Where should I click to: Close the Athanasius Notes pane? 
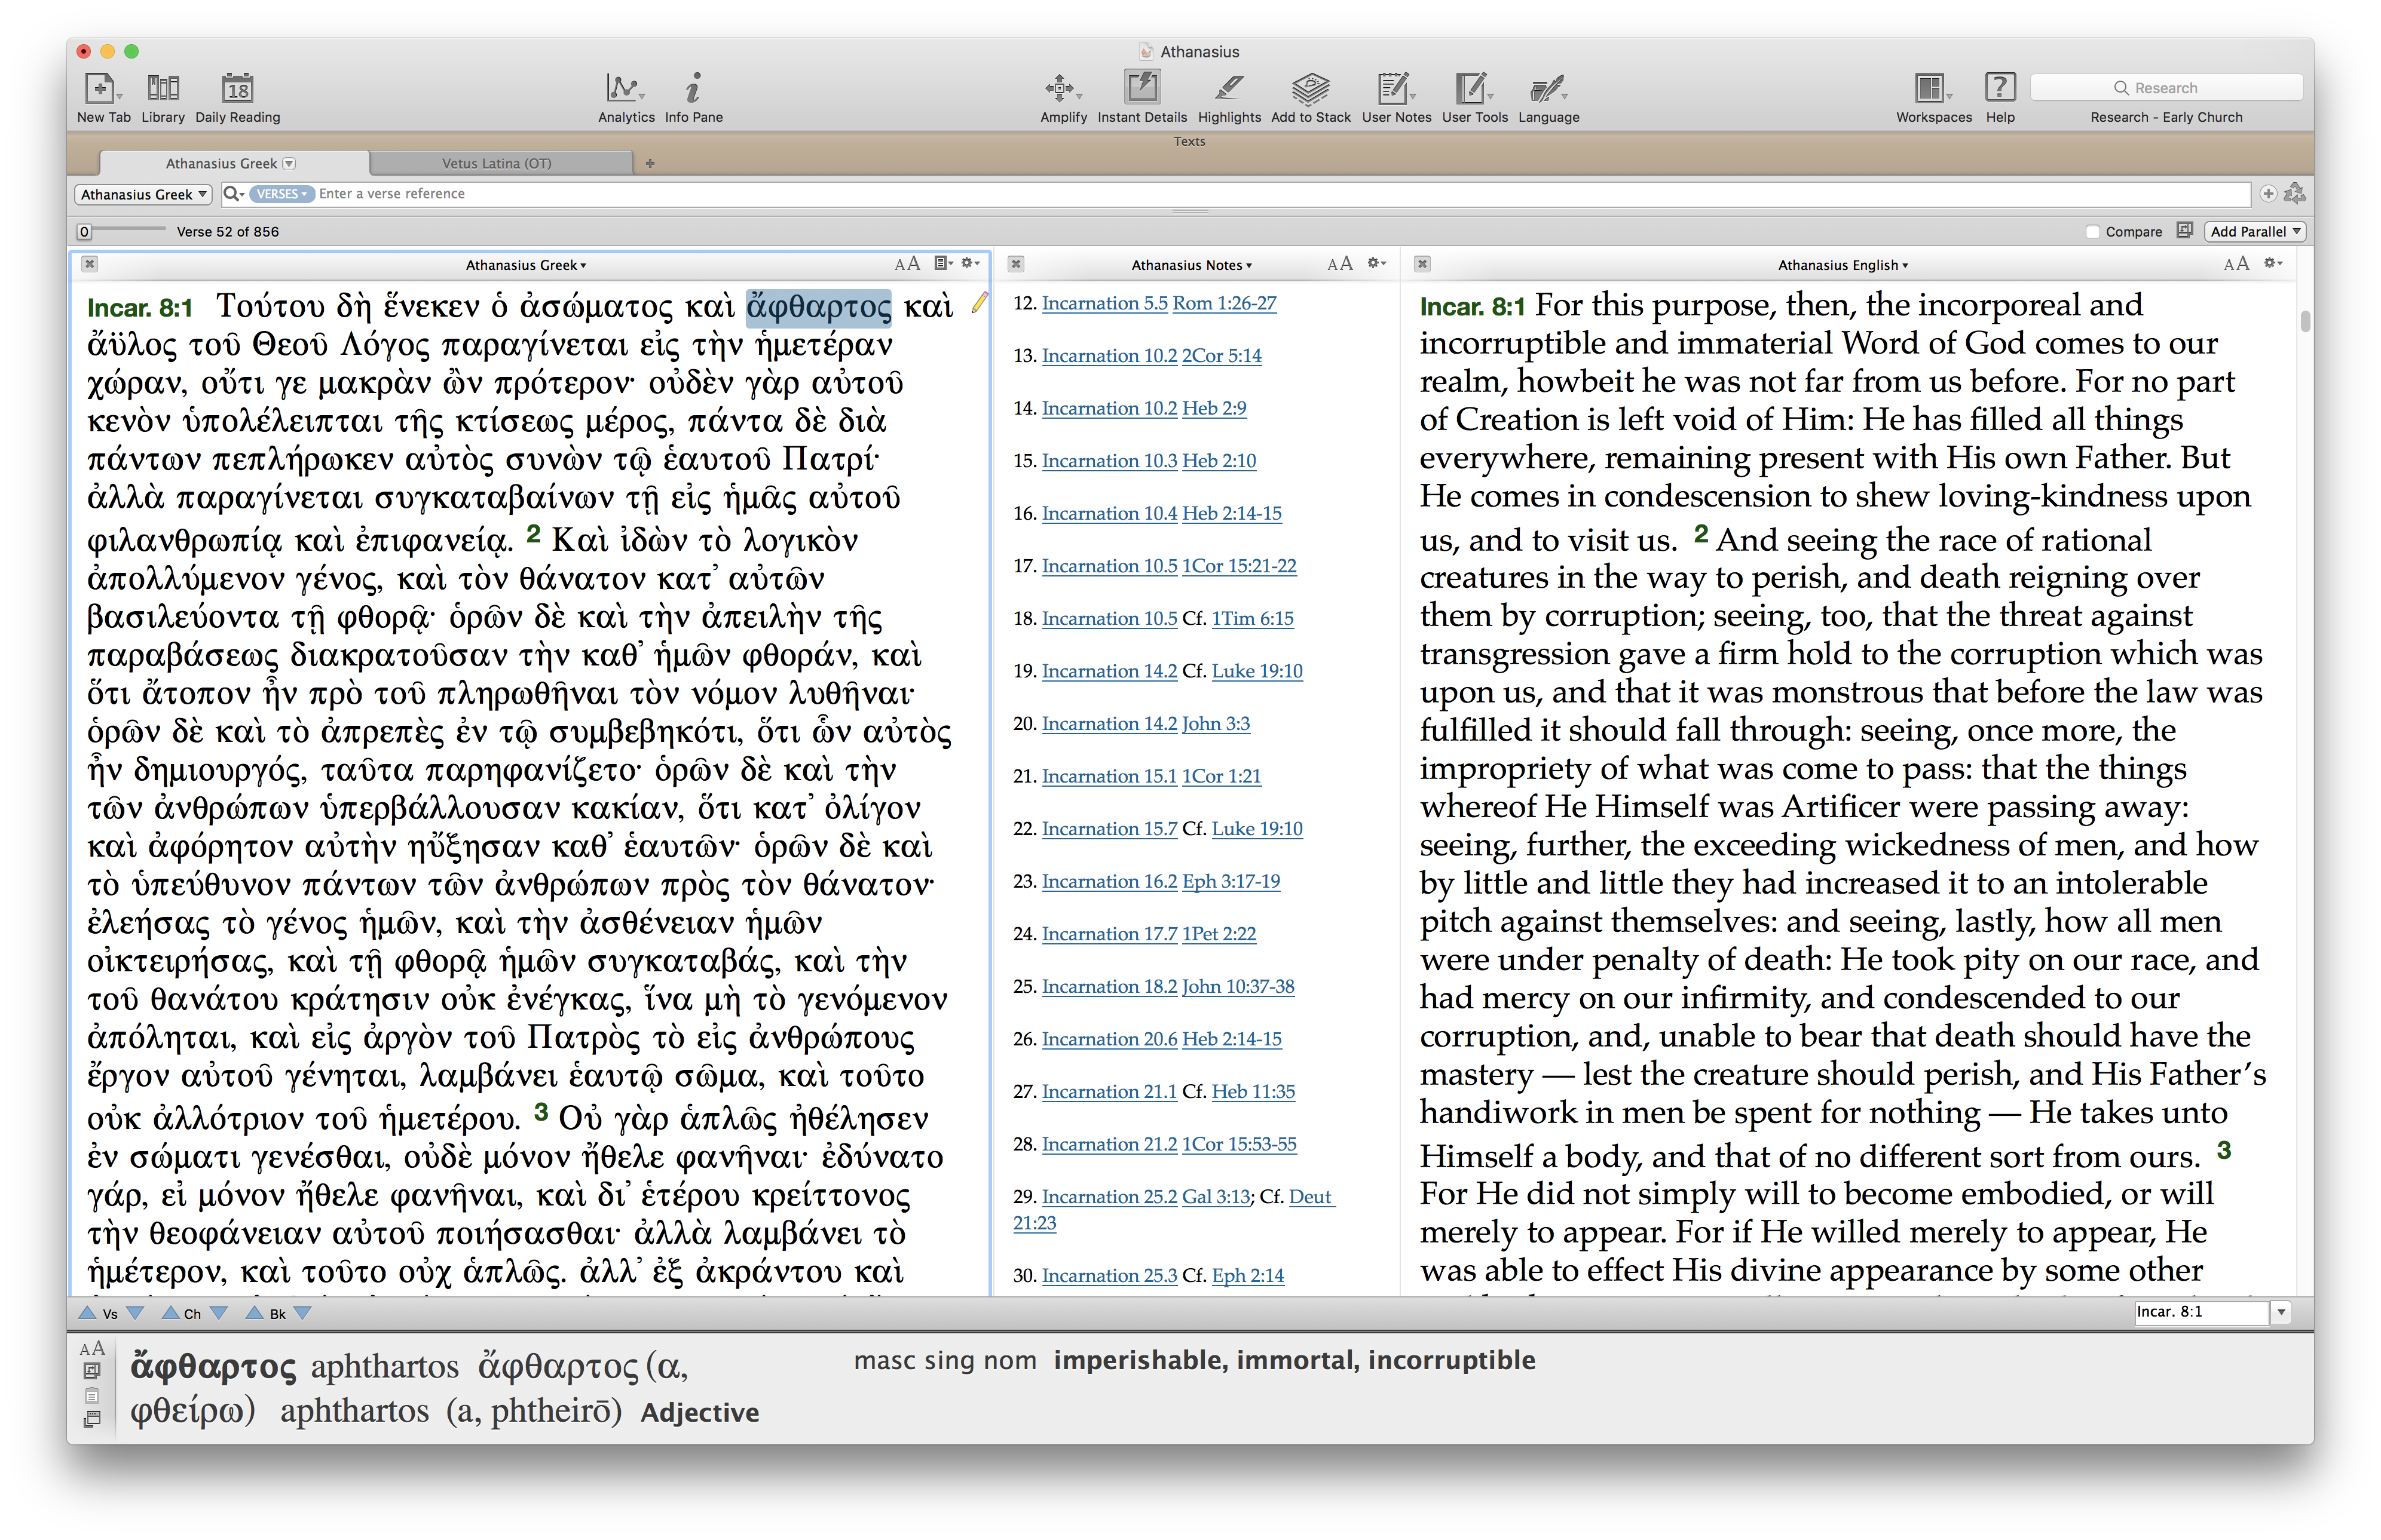(x=1017, y=264)
